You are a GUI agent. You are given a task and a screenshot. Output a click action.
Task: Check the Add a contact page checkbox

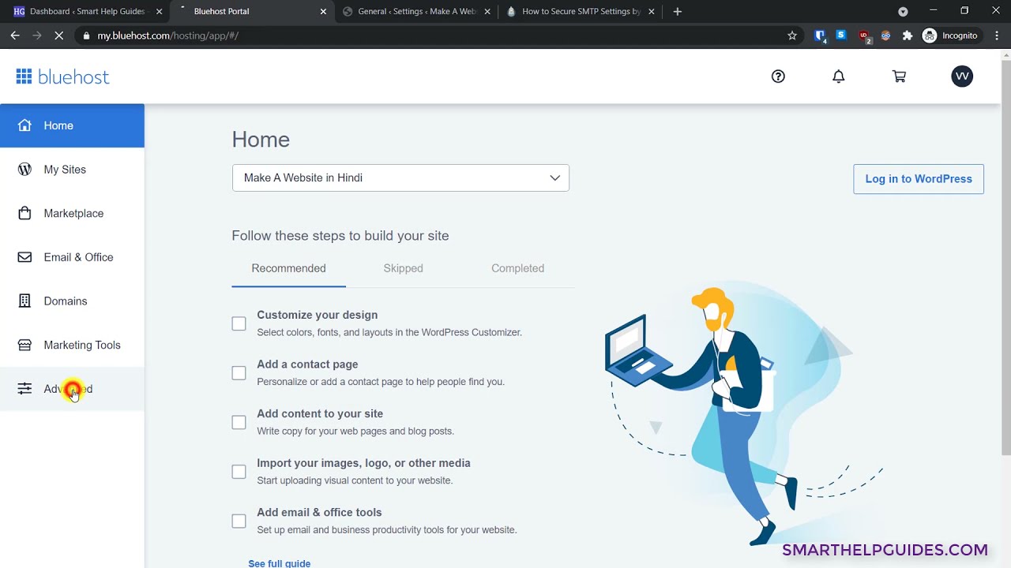pos(239,373)
